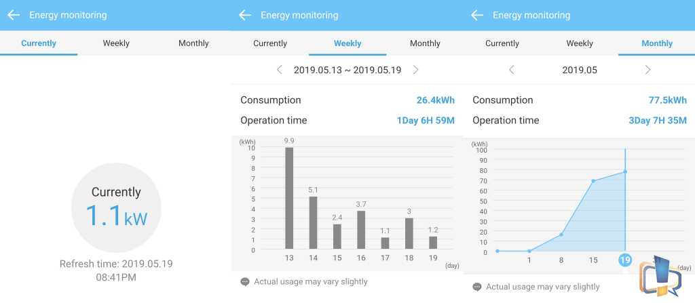
Task: Tap the 1.1 kW current power circle
Action: [116, 207]
